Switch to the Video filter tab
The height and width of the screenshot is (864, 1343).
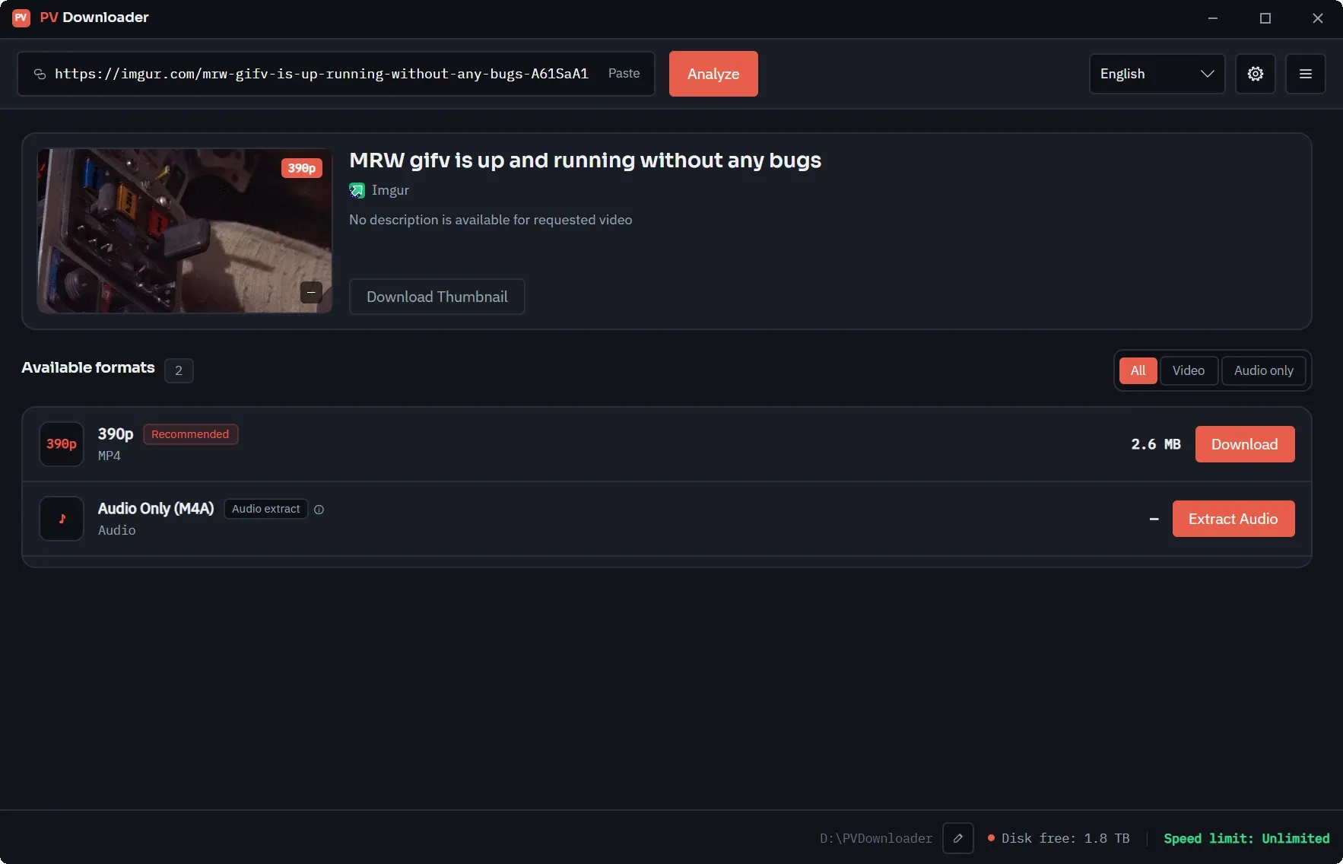[1189, 370]
